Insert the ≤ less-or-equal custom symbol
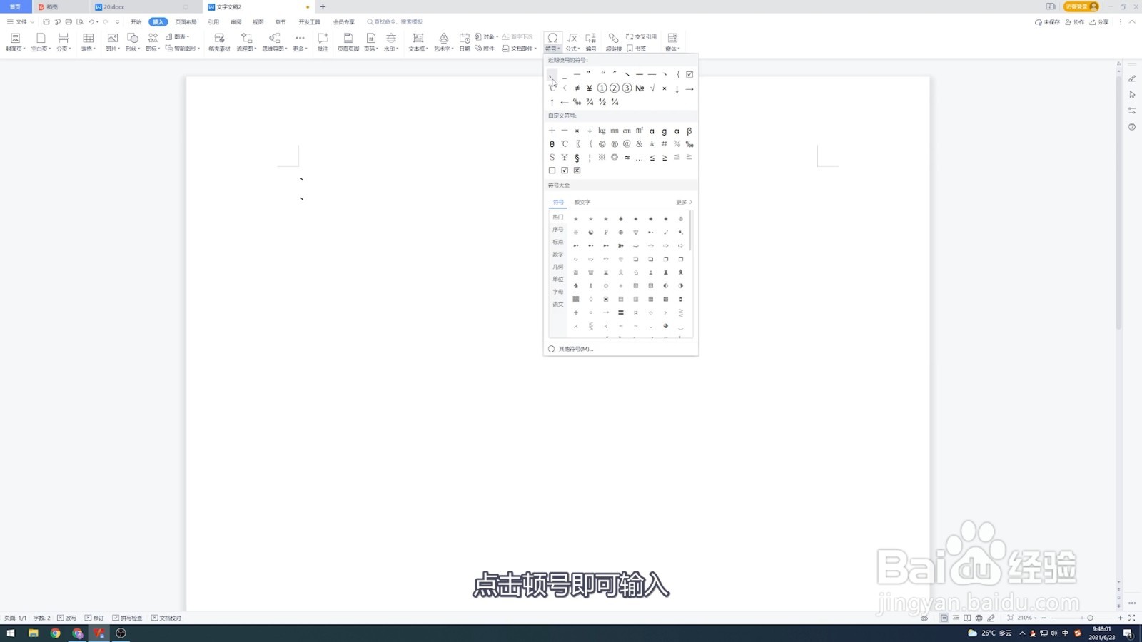The image size is (1142, 642). point(652,158)
